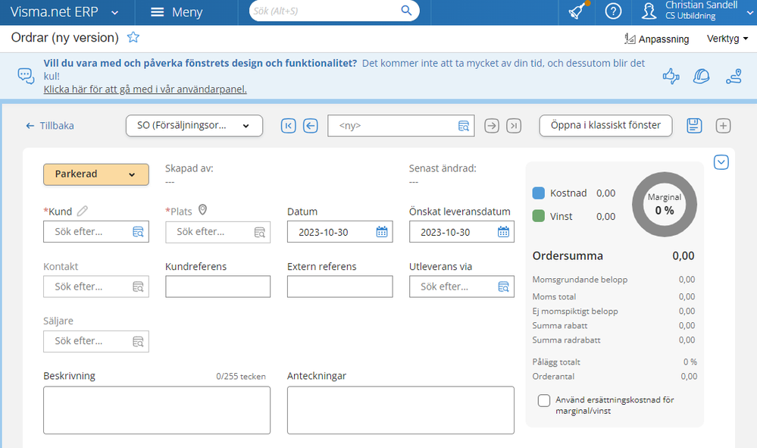This screenshot has width=757, height=448.
Task: Open Plats lookup search icon
Action: click(260, 232)
